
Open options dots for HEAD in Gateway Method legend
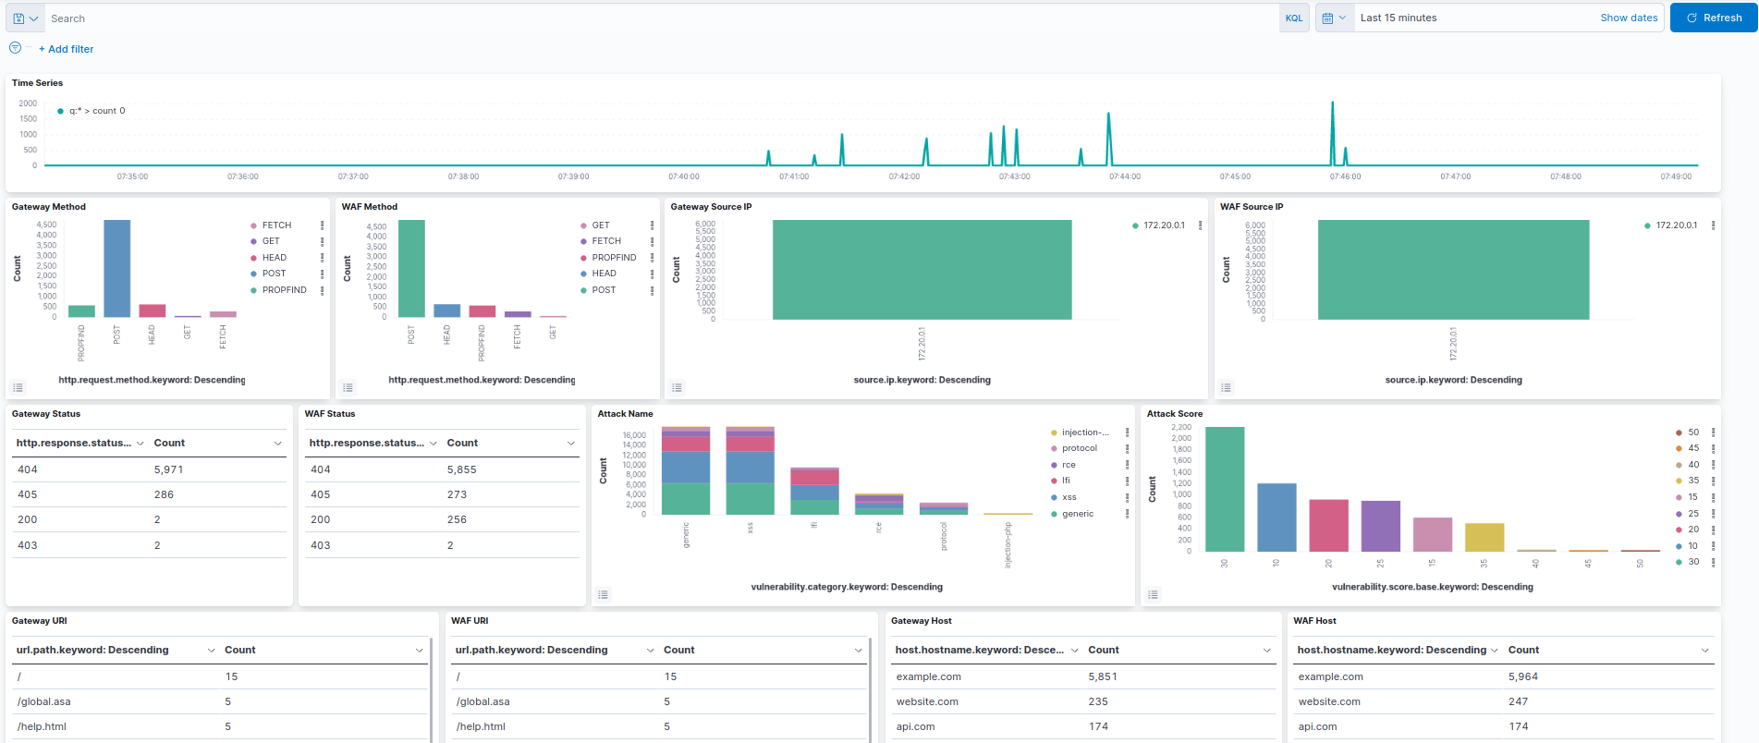coord(322,258)
